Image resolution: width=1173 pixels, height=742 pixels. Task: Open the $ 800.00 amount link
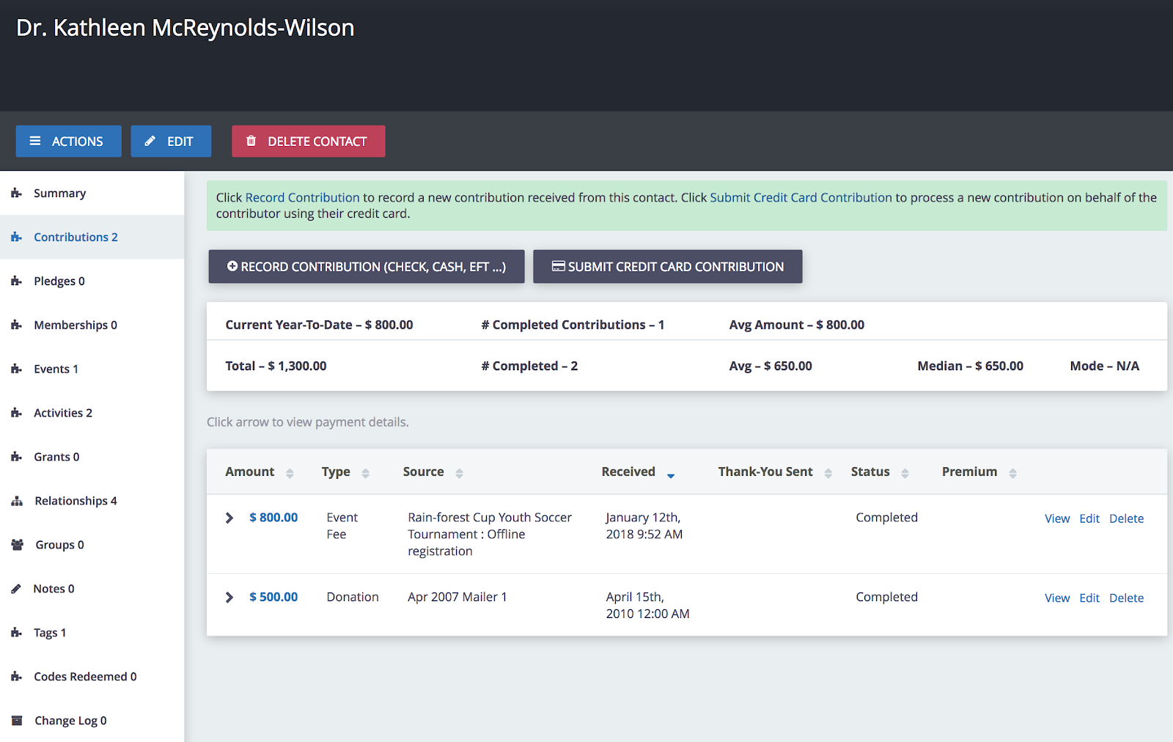273,518
